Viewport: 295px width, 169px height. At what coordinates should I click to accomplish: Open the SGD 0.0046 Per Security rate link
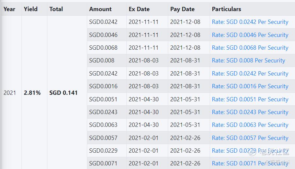(x=250, y=35)
